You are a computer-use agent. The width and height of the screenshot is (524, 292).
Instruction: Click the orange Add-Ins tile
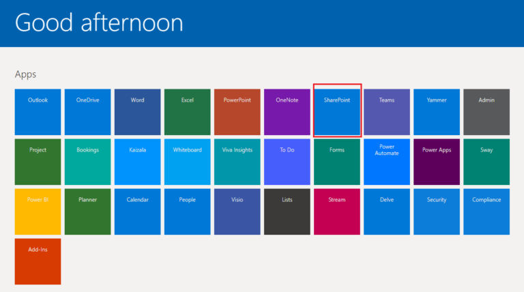coord(38,261)
